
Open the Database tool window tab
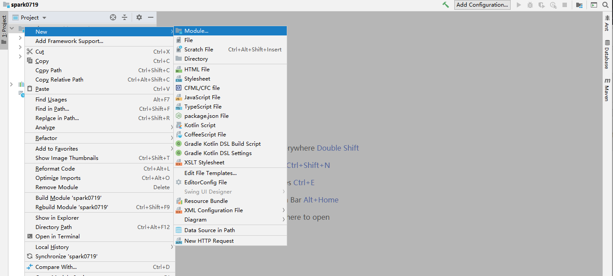[607, 54]
